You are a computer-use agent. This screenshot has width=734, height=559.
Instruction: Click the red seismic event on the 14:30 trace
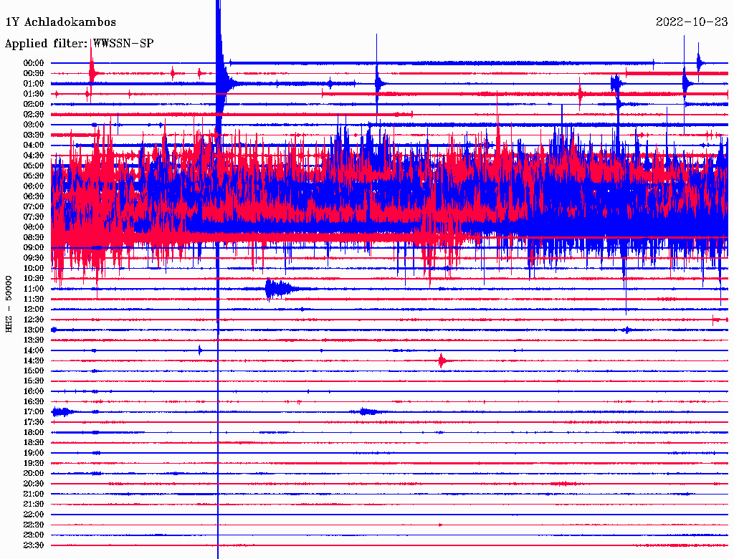pos(442,360)
